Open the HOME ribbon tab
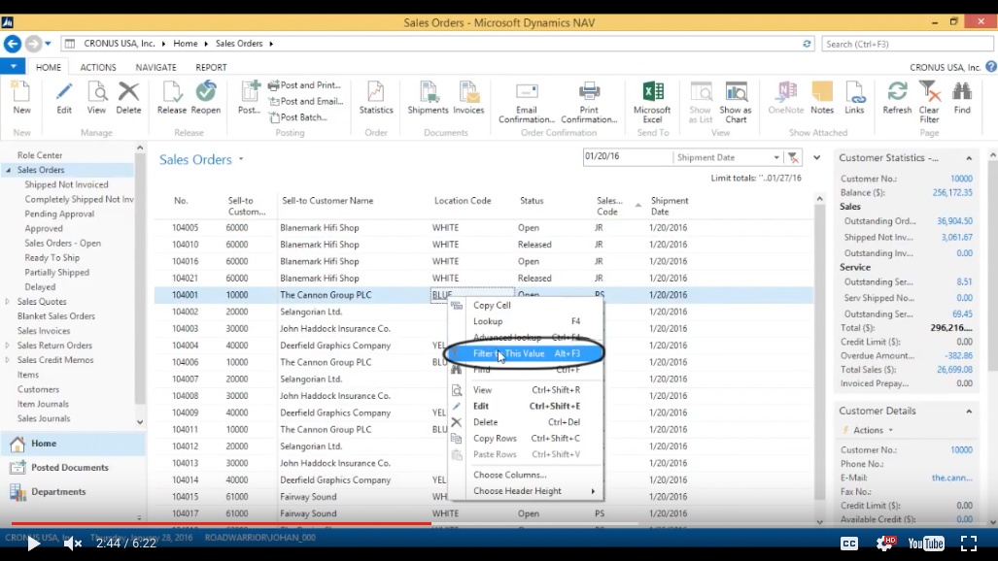Image resolution: width=998 pixels, height=561 pixels. tap(49, 67)
